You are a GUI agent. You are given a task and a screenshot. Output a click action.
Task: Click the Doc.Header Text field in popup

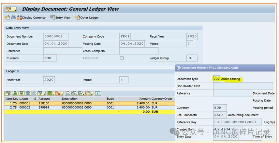(243, 86)
